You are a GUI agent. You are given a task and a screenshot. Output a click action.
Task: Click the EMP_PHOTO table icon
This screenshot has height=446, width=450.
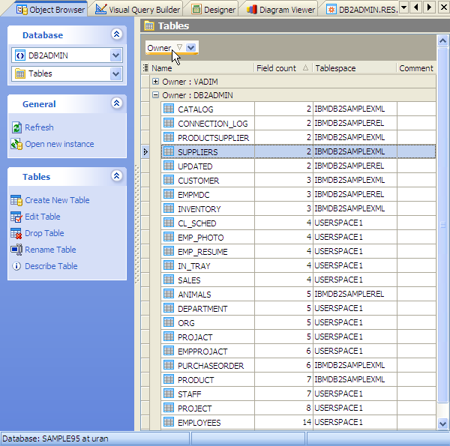[169, 237]
